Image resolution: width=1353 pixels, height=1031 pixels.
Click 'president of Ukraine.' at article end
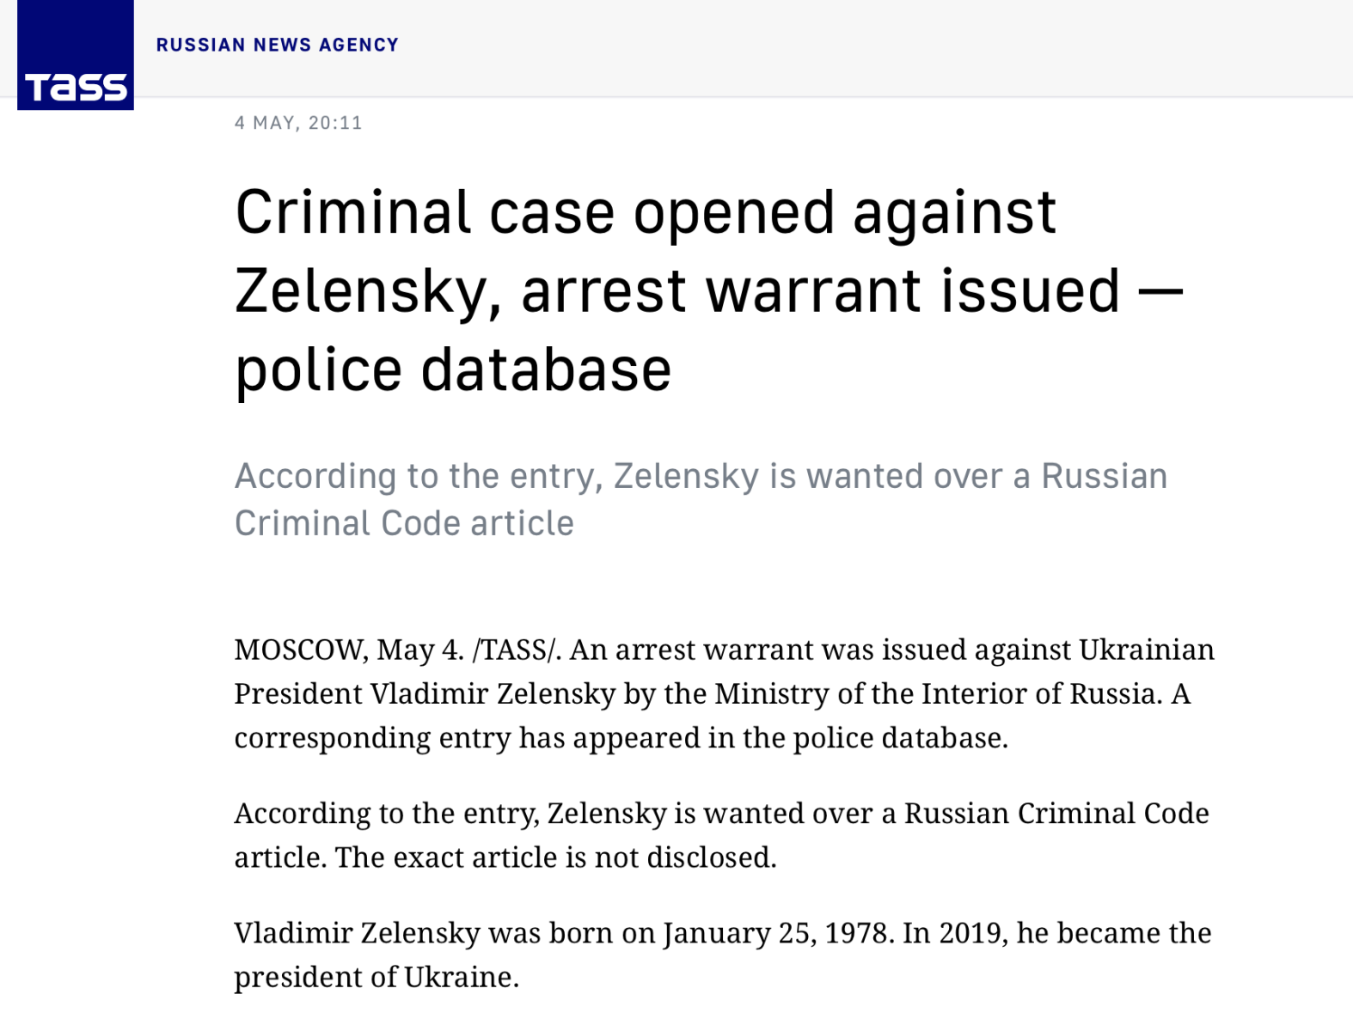[x=377, y=977]
